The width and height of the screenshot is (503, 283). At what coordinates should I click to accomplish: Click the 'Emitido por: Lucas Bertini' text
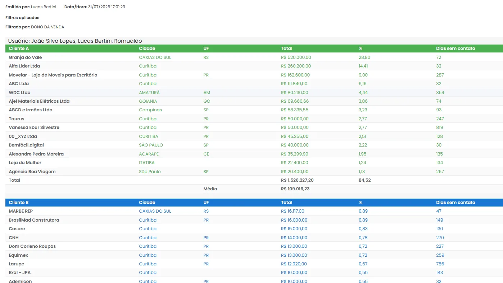point(31,7)
